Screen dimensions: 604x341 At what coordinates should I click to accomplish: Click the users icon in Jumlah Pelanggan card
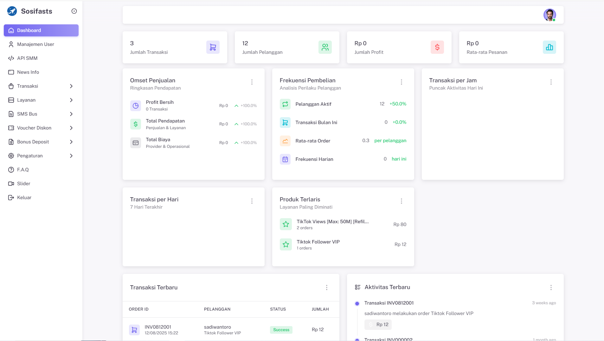click(325, 47)
